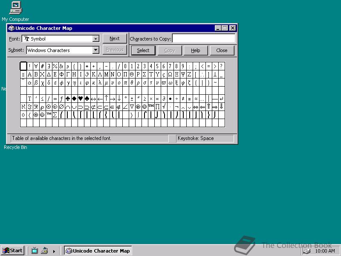Click the Characters to Copy field
The width and height of the screenshot is (341, 256).
point(204,38)
